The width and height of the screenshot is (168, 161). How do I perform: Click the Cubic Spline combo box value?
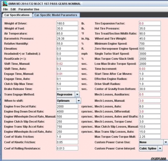148,148
